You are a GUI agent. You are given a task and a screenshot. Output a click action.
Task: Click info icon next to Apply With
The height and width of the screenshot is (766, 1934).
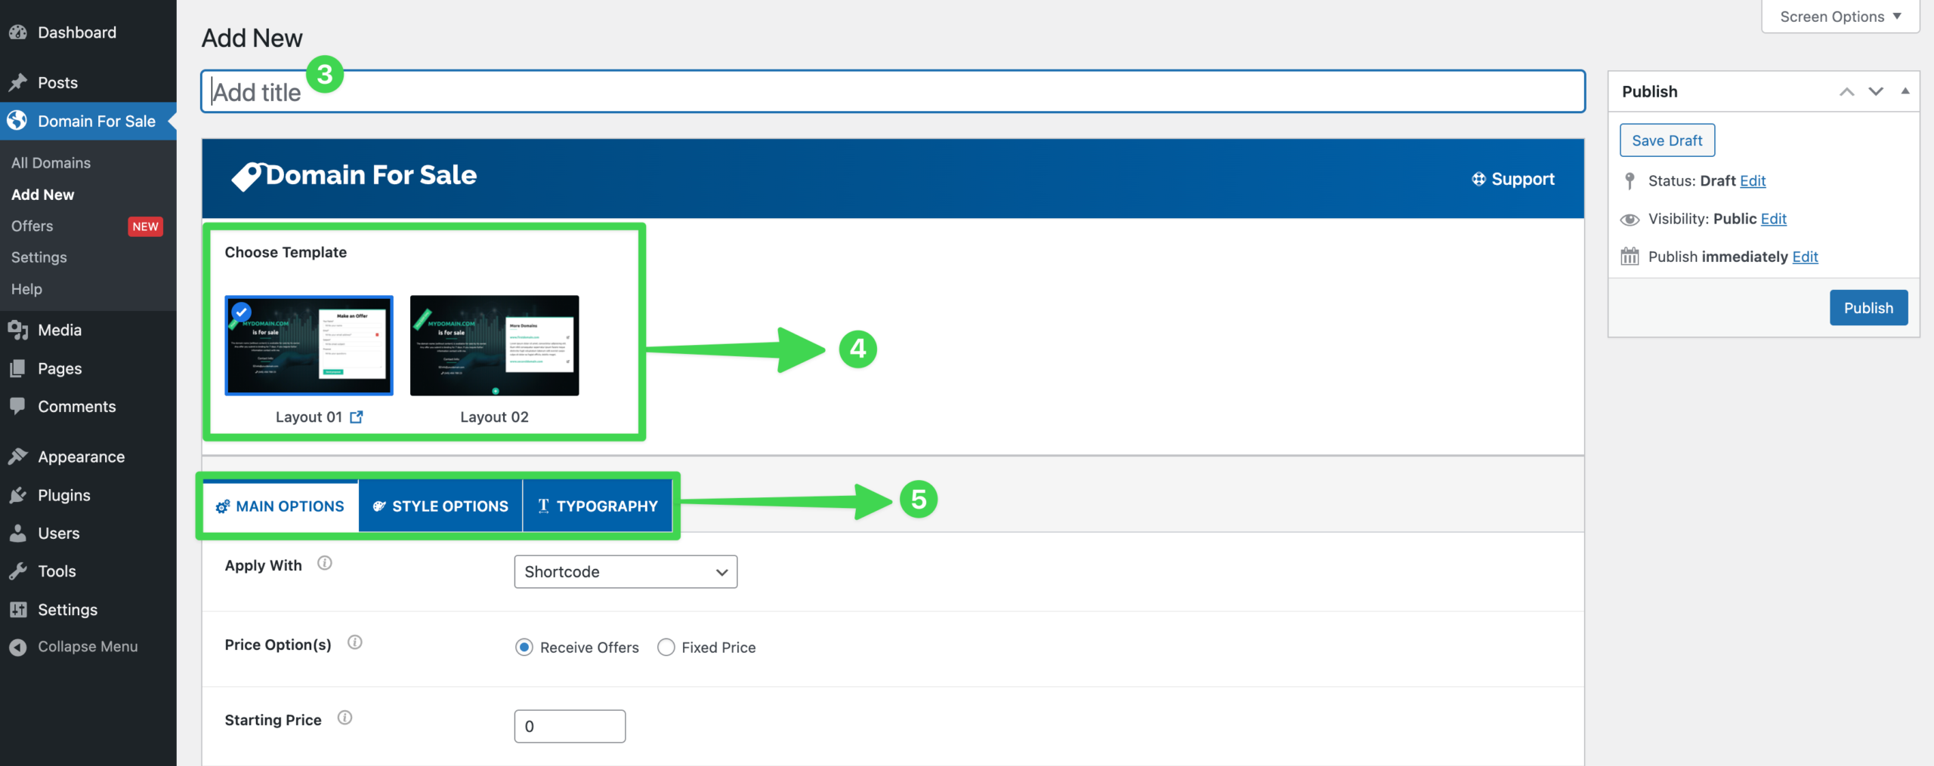[325, 563]
